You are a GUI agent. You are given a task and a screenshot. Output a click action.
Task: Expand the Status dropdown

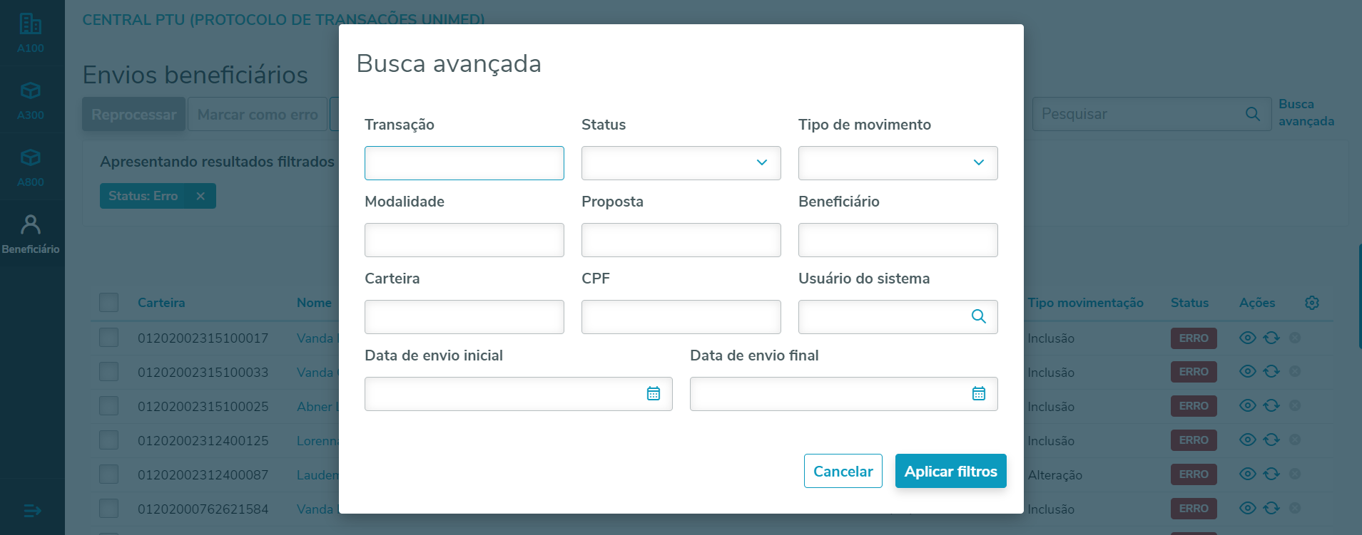[x=681, y=163]
